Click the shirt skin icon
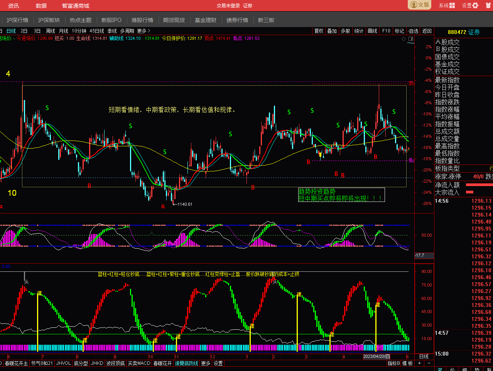 [488, 5]
